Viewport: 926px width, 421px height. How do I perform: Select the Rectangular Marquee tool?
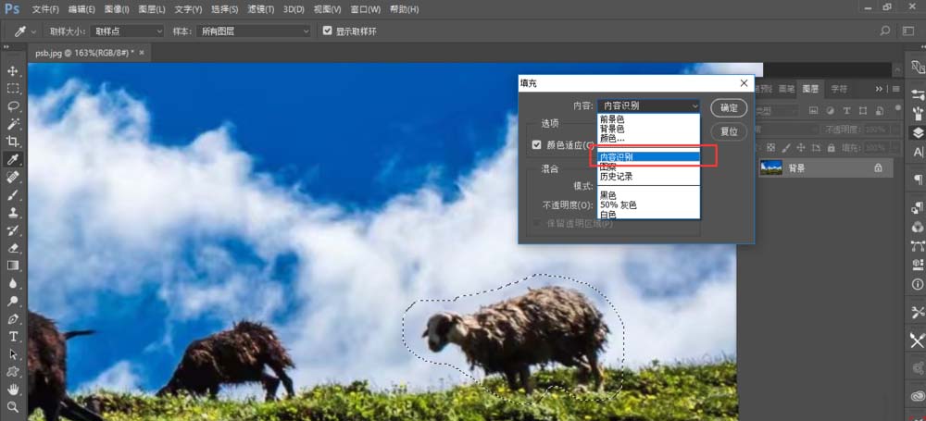(x=13, y=89)
